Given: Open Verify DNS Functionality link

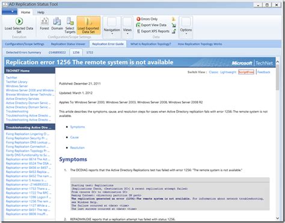Looking at the screenshot, I should coord(28,155).
